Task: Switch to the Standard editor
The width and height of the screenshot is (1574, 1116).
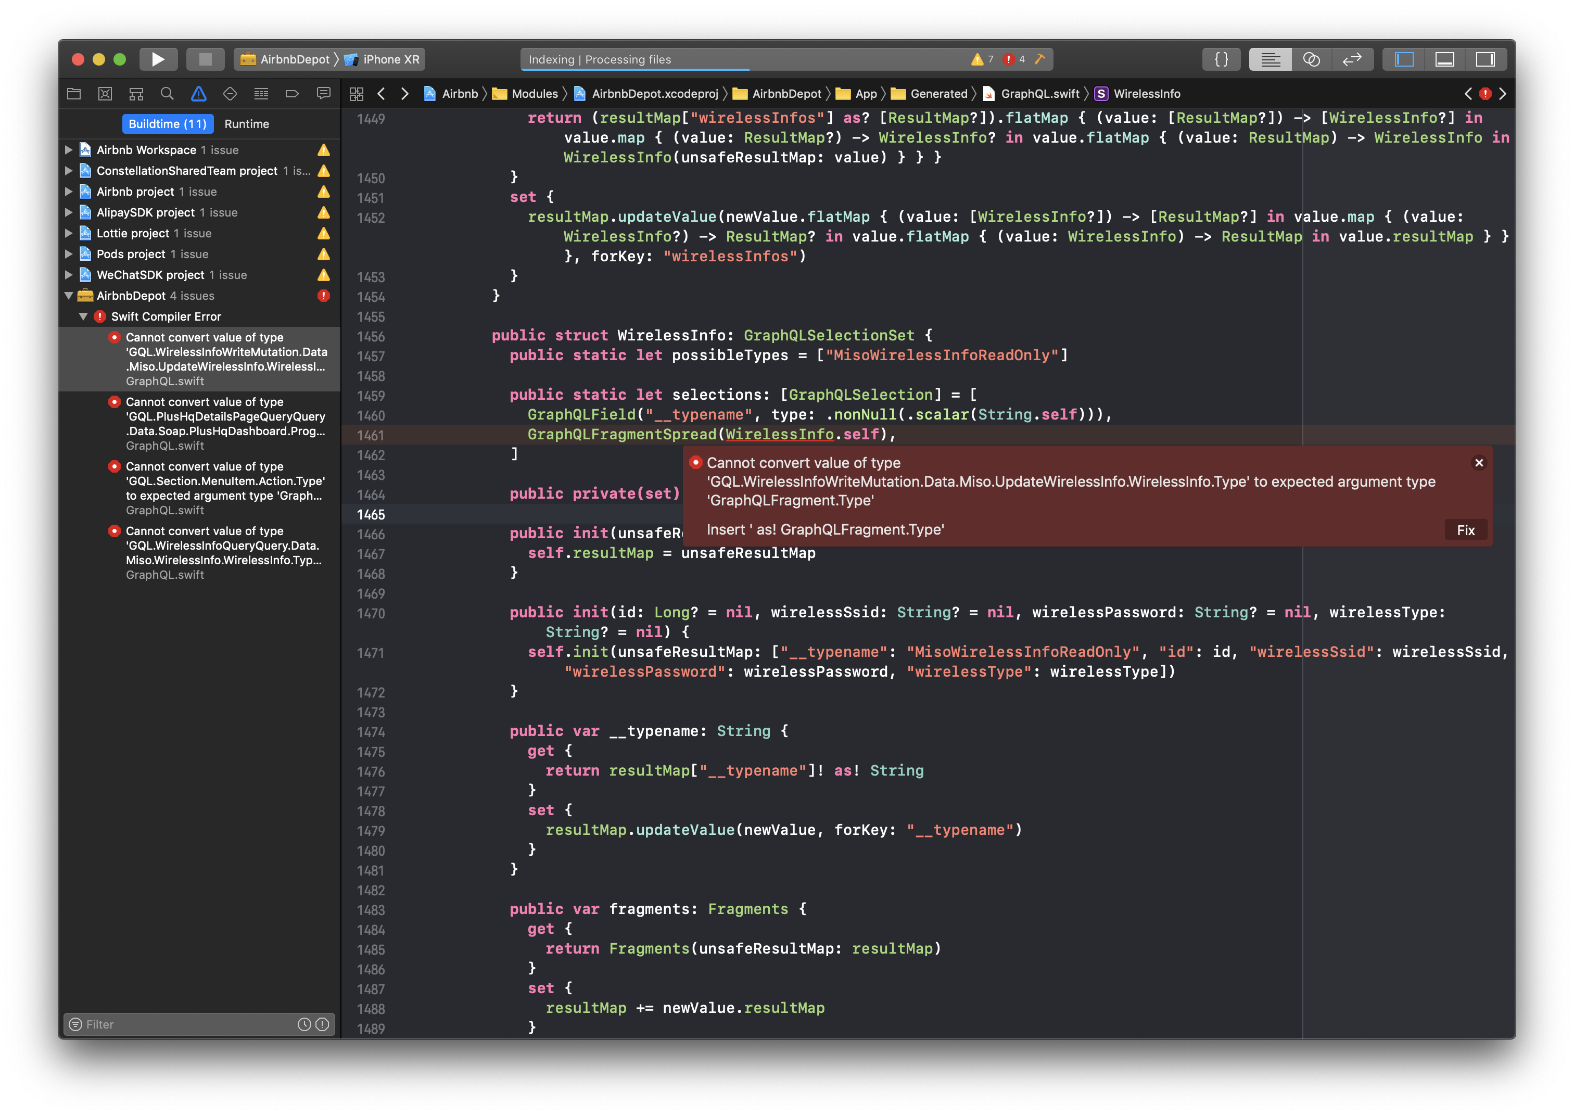Action: (x=1271, y=59)
